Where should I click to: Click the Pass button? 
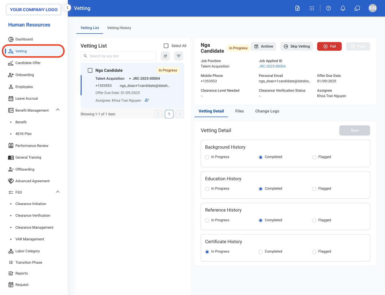pyautogui.click(x=358, y=46)
